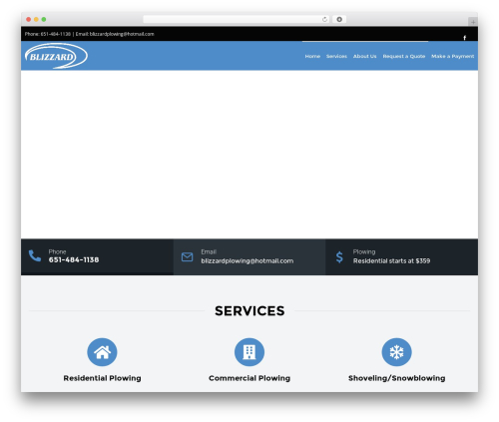Viewport: 499px width, 422px height.
Task: Click top bar phone and email text
Action: click(x=89, y=34)
